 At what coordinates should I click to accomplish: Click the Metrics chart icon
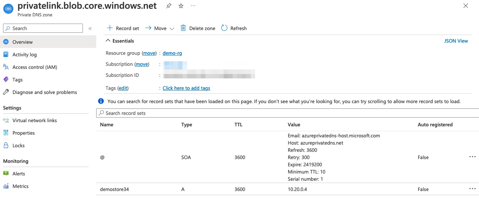pyautogui.click(x=6, y=186)
